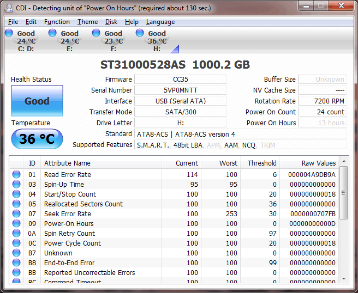The height and width of the screenshot is (293, 358).
Task: Select the Reallocated Sectors Count attribute row
Action: pos(175,204)
